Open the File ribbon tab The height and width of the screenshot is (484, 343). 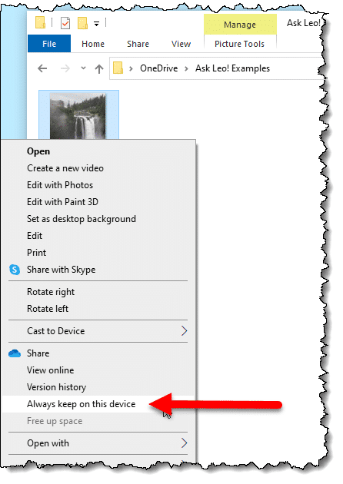(x=49, y=44)
